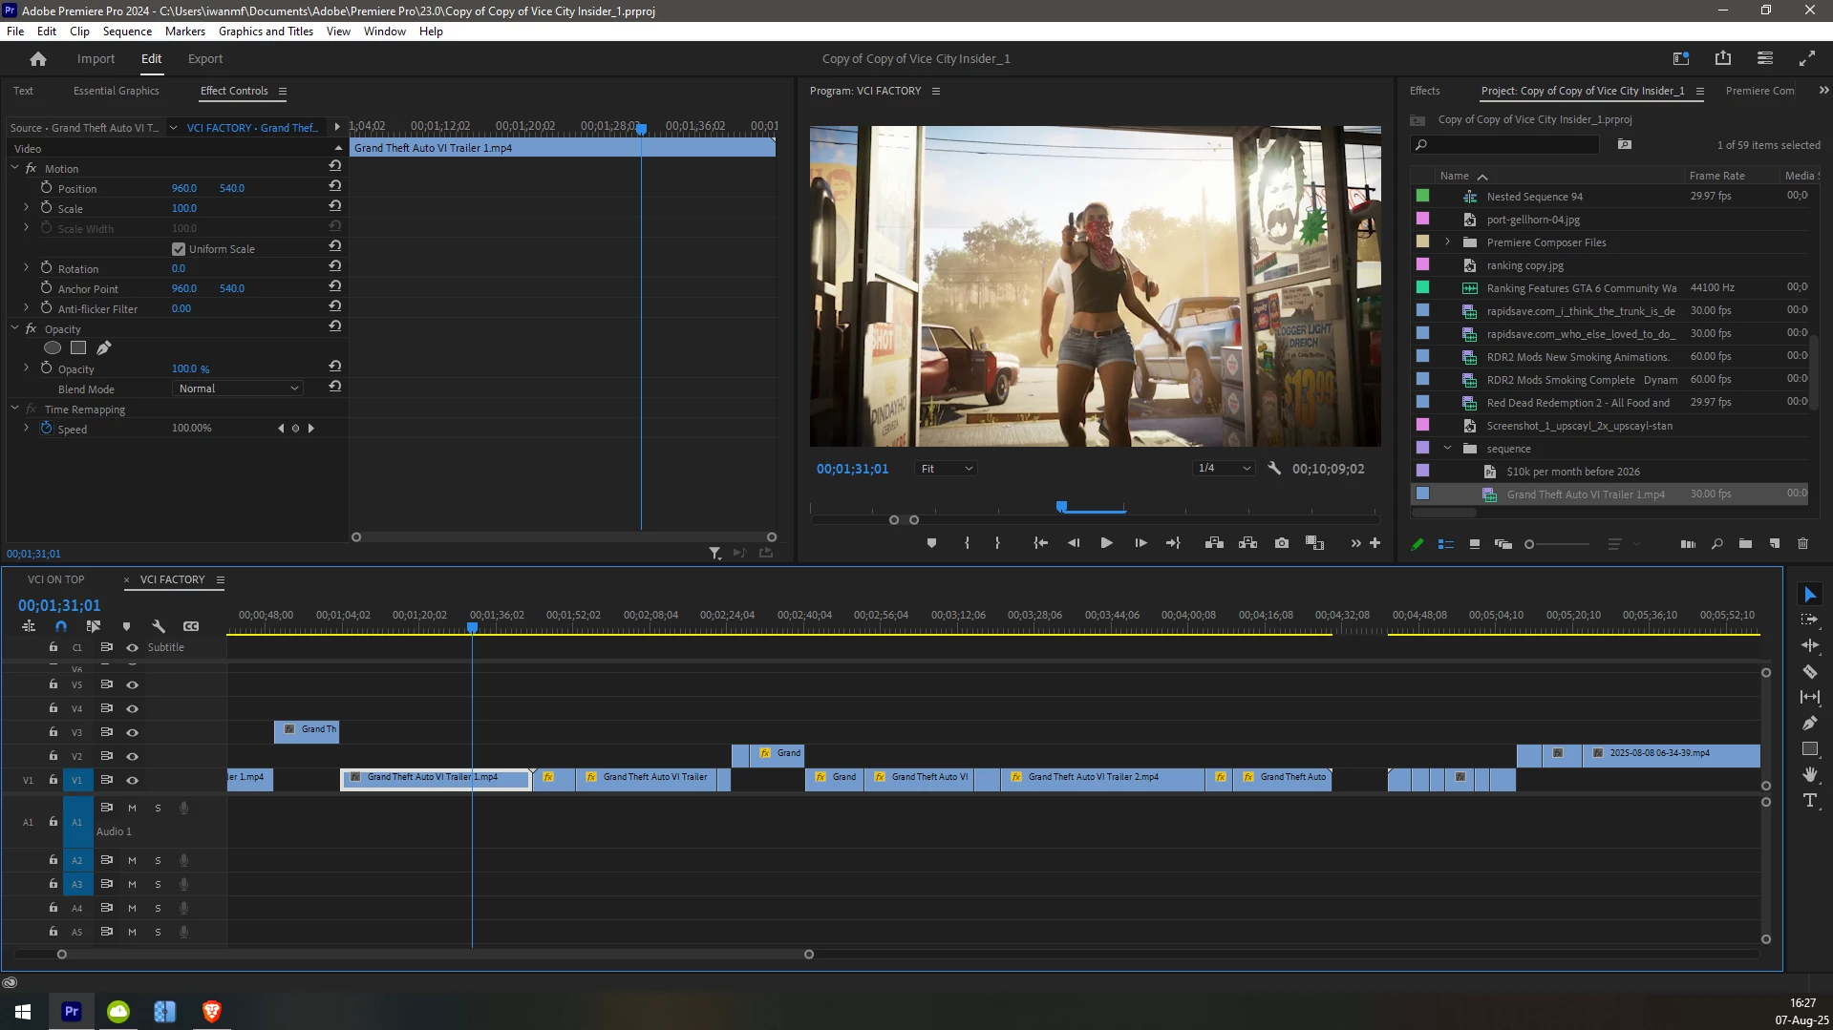Open the Export workspace

[x=205, y=59]
